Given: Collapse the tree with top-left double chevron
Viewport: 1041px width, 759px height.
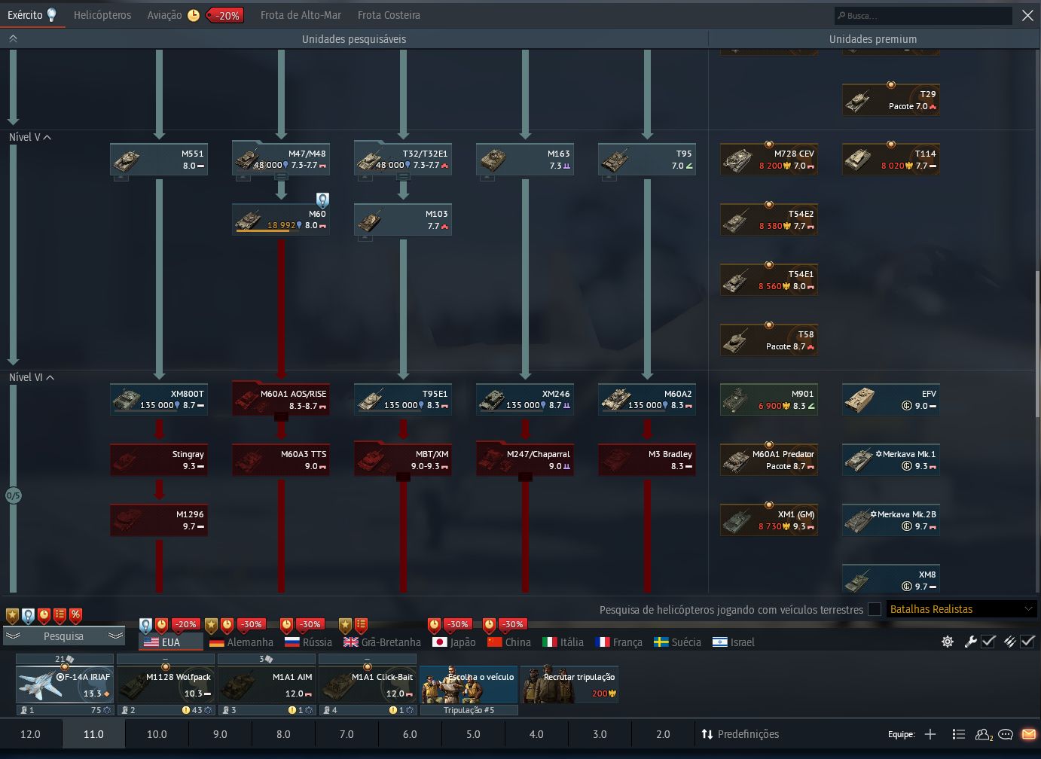Looking at the screenshot, I should coord(13,38).
